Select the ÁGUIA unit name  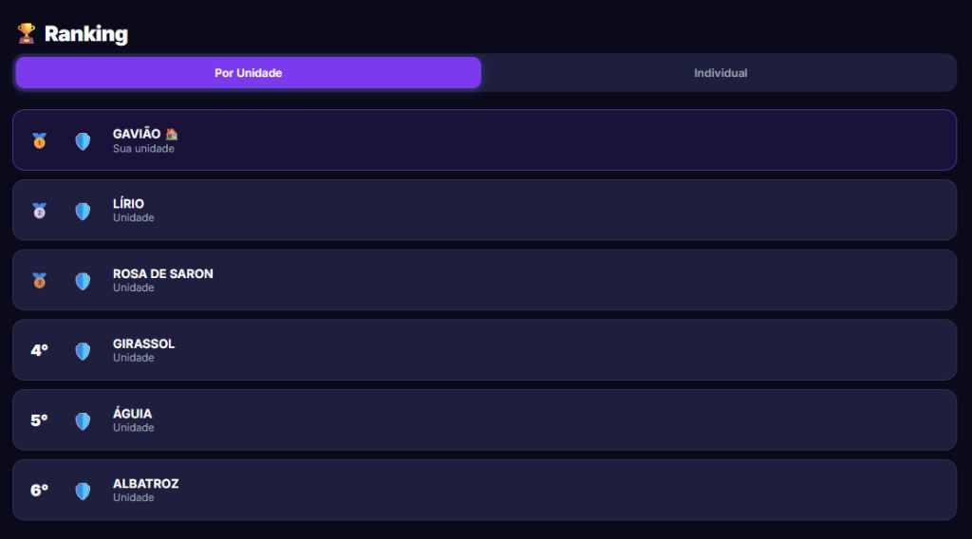click(132, 414)
